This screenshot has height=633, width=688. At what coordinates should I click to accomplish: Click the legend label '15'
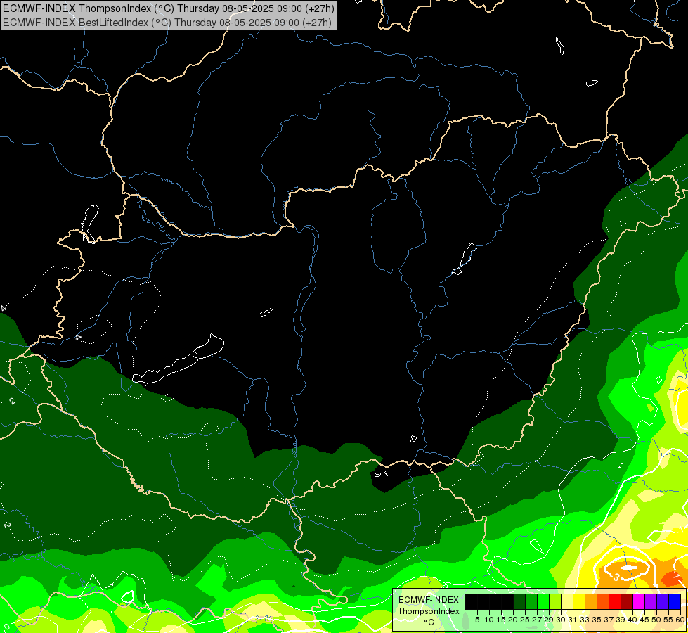502,620
